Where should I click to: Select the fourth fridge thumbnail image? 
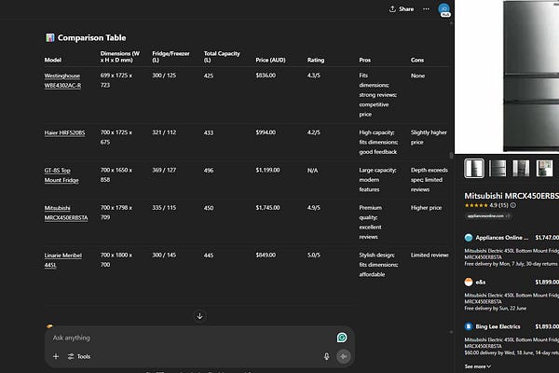tap(544, 168)
